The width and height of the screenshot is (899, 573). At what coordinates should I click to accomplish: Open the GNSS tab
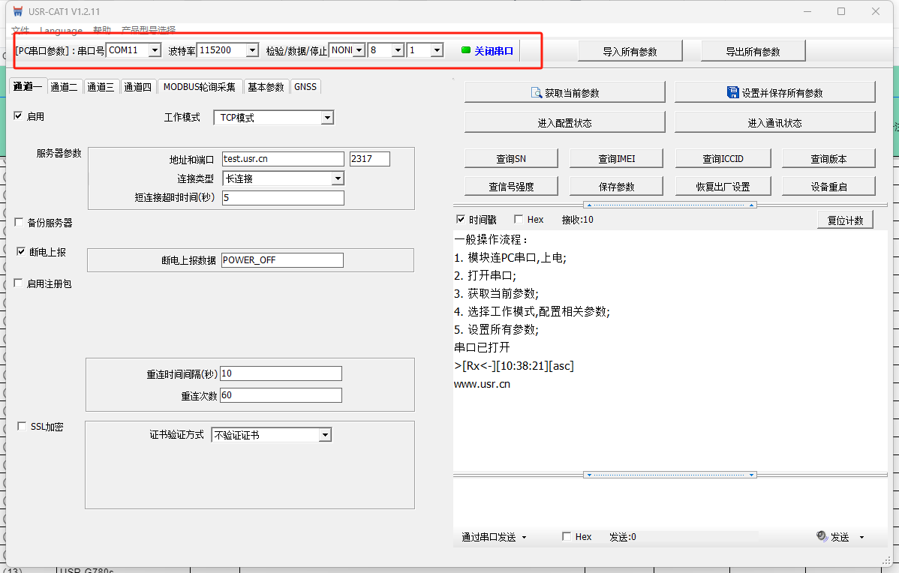point(305,87)
